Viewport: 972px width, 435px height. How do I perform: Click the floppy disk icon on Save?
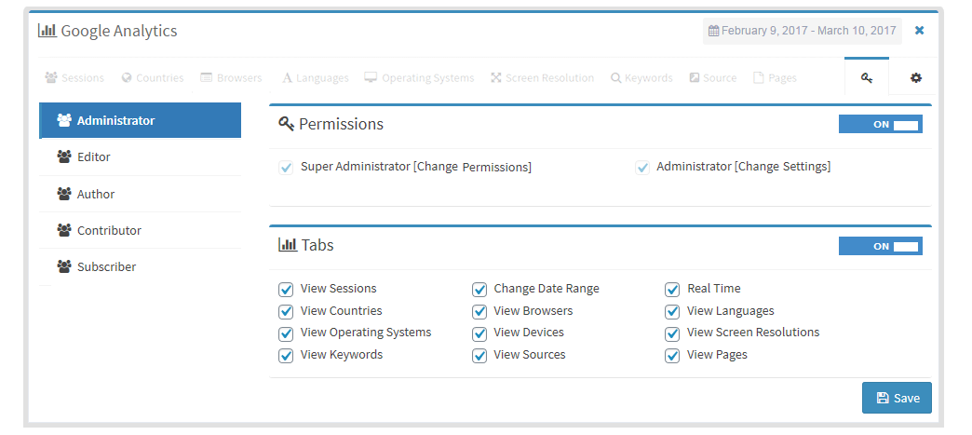(x=883, y=399)
